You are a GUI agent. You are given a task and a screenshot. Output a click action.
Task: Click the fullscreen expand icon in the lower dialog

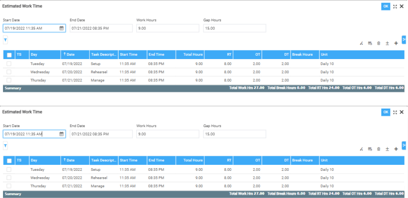tap(395, 112)
